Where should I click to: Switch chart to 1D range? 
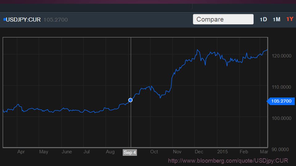[x=263, y=19]
